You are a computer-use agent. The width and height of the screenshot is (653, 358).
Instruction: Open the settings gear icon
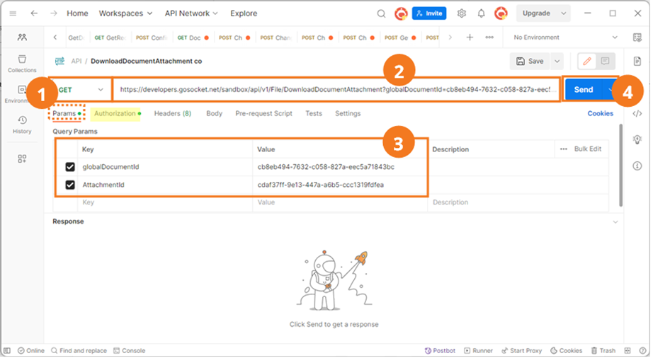(x=463, y=13)
